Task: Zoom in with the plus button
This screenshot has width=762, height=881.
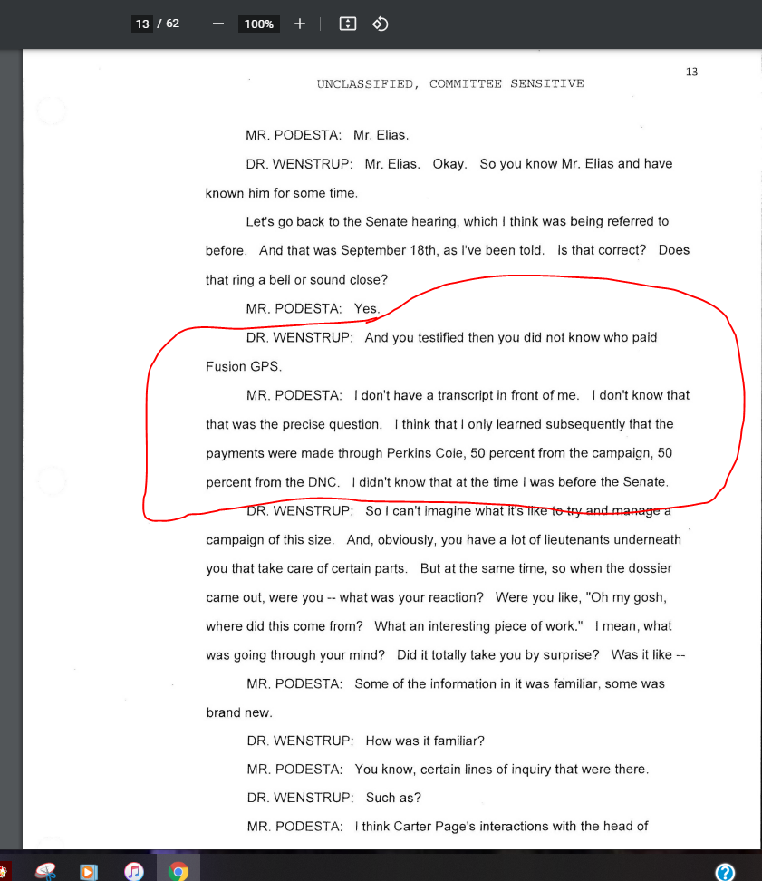Action: (x=300, y=24)
